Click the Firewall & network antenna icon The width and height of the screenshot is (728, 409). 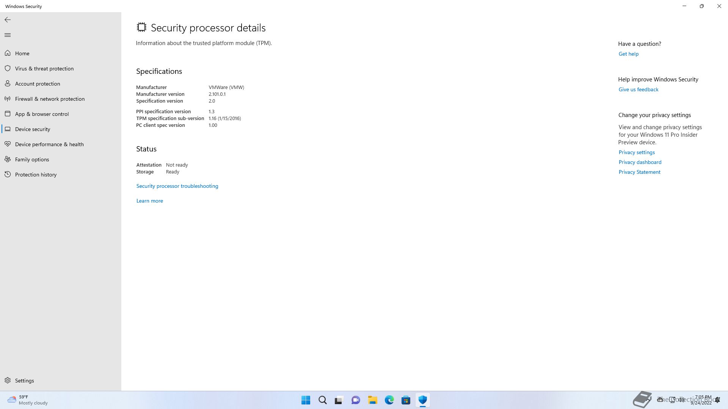[x=8, y=99]
